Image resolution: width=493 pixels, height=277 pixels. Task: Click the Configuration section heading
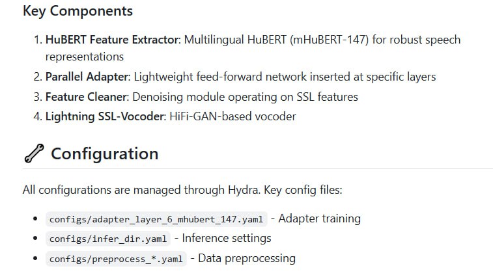pos(104,154)
